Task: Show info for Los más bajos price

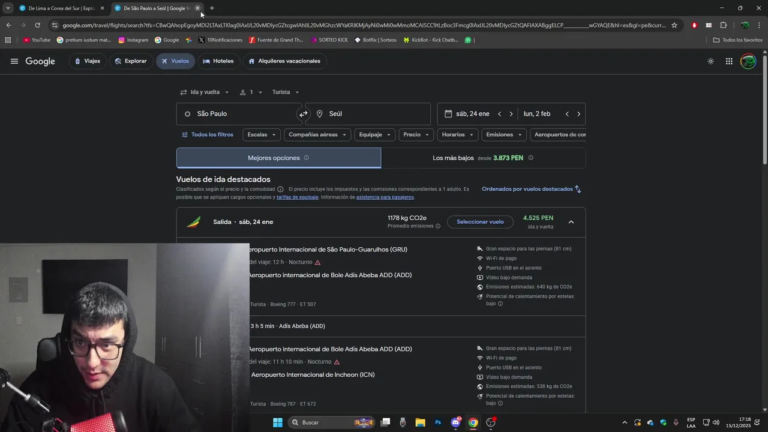Action: coord(530,158)
